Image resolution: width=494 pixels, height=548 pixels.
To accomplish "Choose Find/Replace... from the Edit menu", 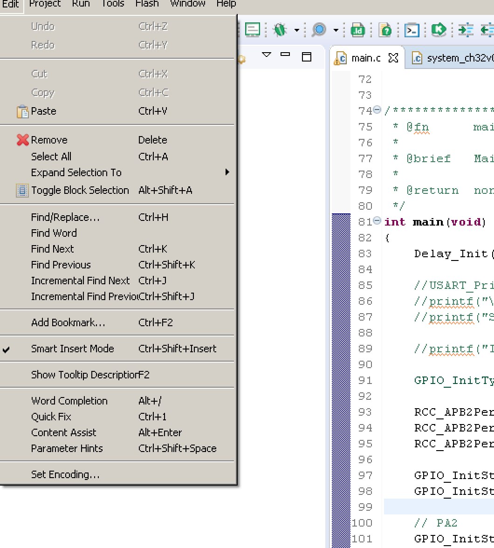I will [117, 217].
